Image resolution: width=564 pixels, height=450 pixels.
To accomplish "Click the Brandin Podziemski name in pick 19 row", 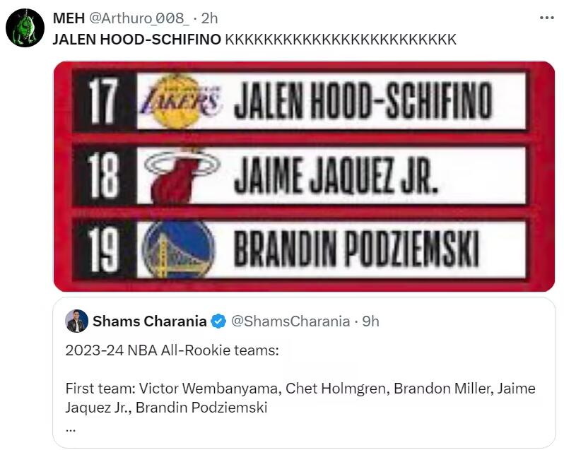I will pyautogui.click(x=356, y=249).
